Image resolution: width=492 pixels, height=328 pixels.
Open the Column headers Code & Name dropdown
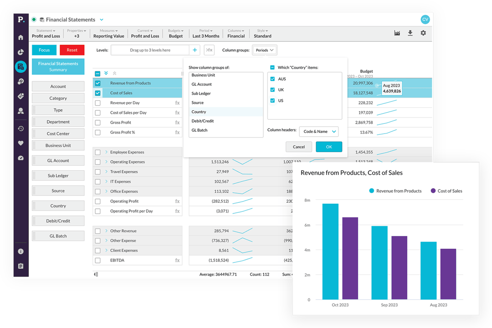pos(318,131)
